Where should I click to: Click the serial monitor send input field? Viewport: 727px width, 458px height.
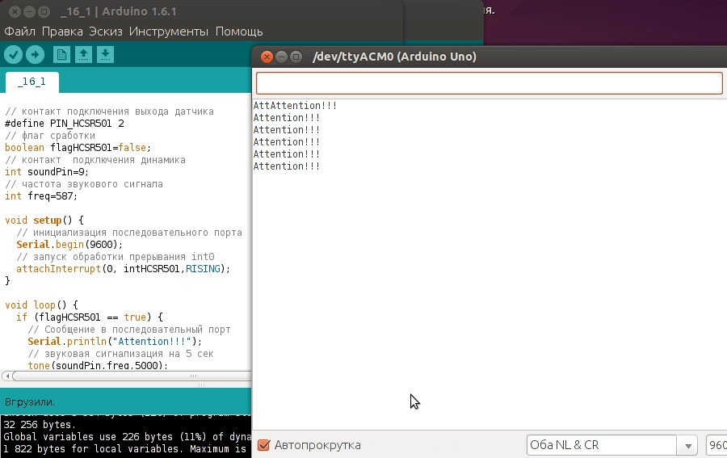(489, 83)
